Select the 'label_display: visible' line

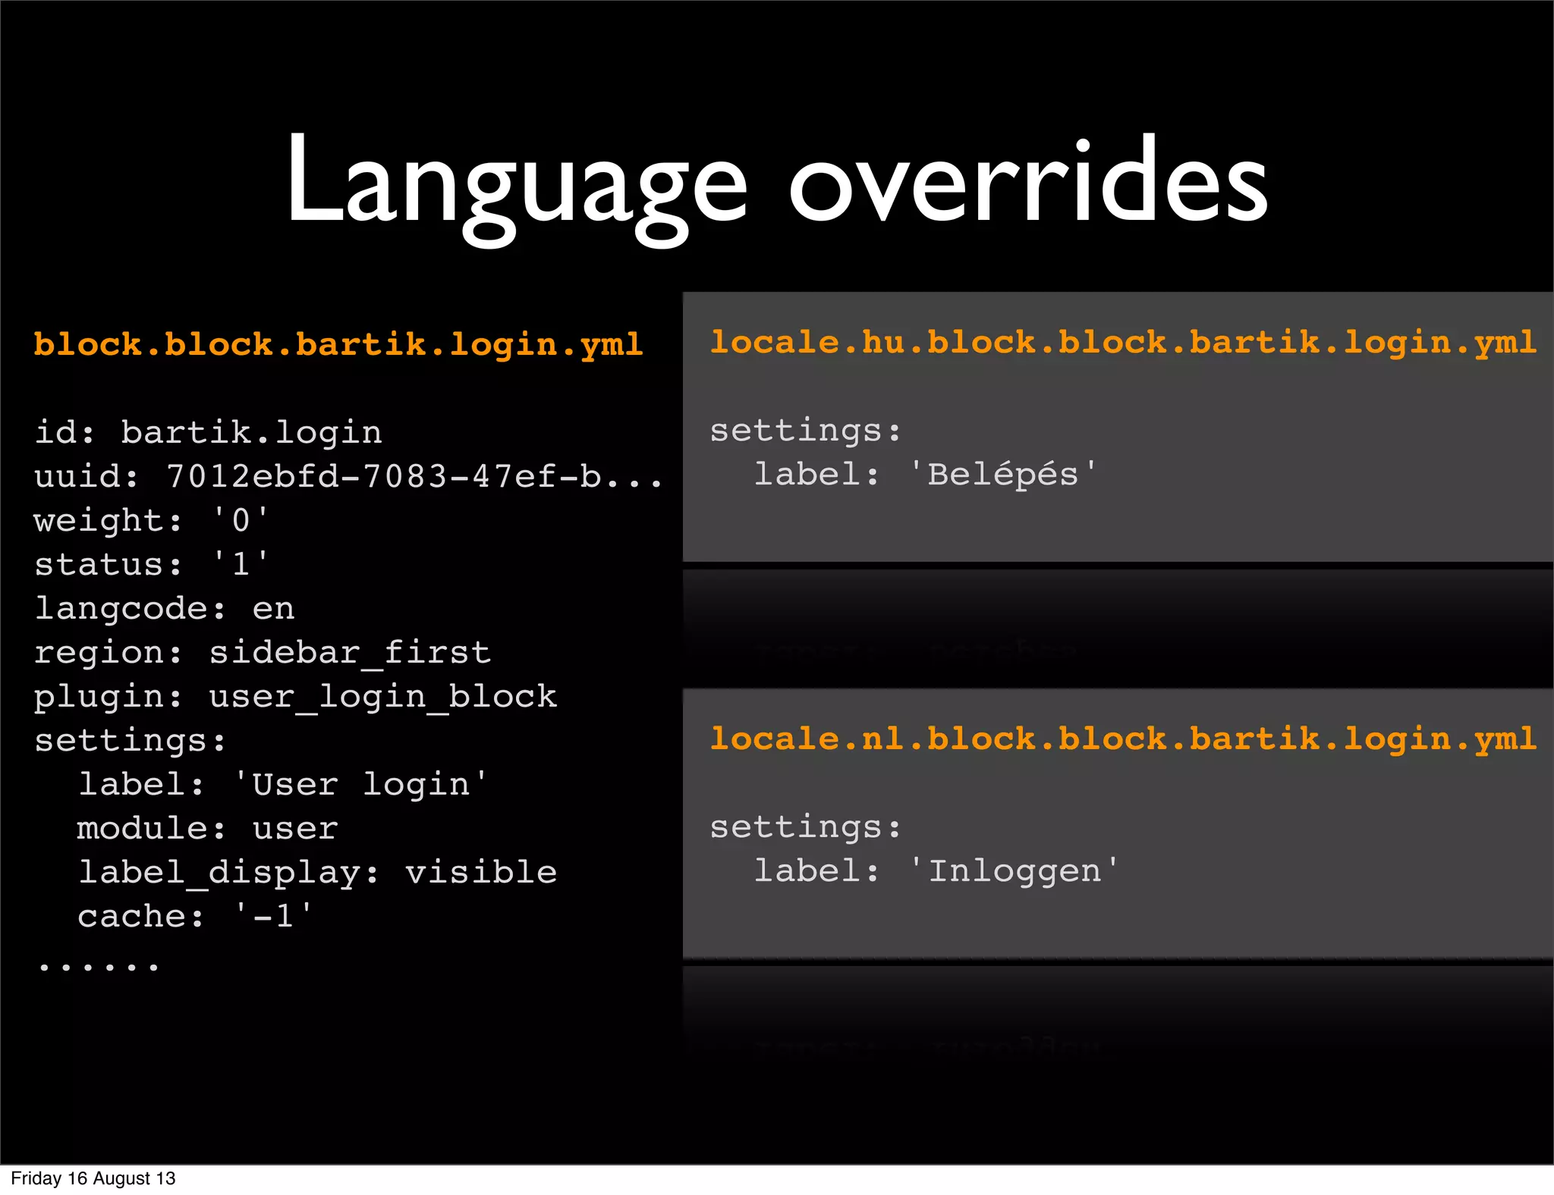coord(318,873)
